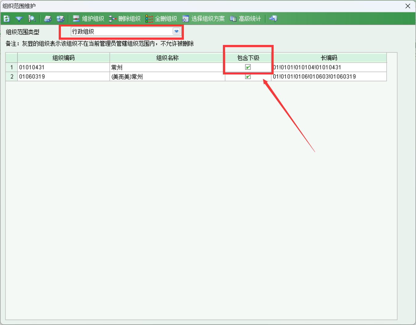Click the find/search magnifier icon

[x=32, y=19]
